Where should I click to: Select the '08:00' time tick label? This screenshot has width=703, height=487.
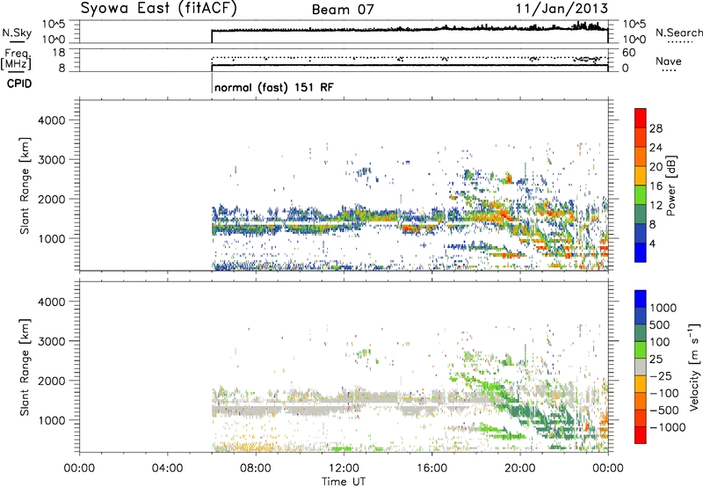click(x=256, y=468)
